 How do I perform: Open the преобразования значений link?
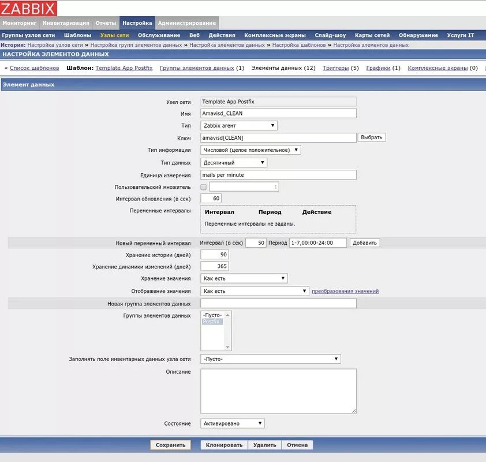click(345, 291)
